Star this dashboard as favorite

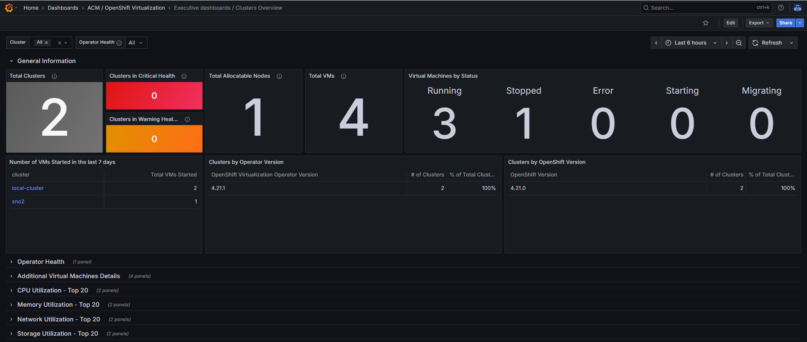[706, 23]
